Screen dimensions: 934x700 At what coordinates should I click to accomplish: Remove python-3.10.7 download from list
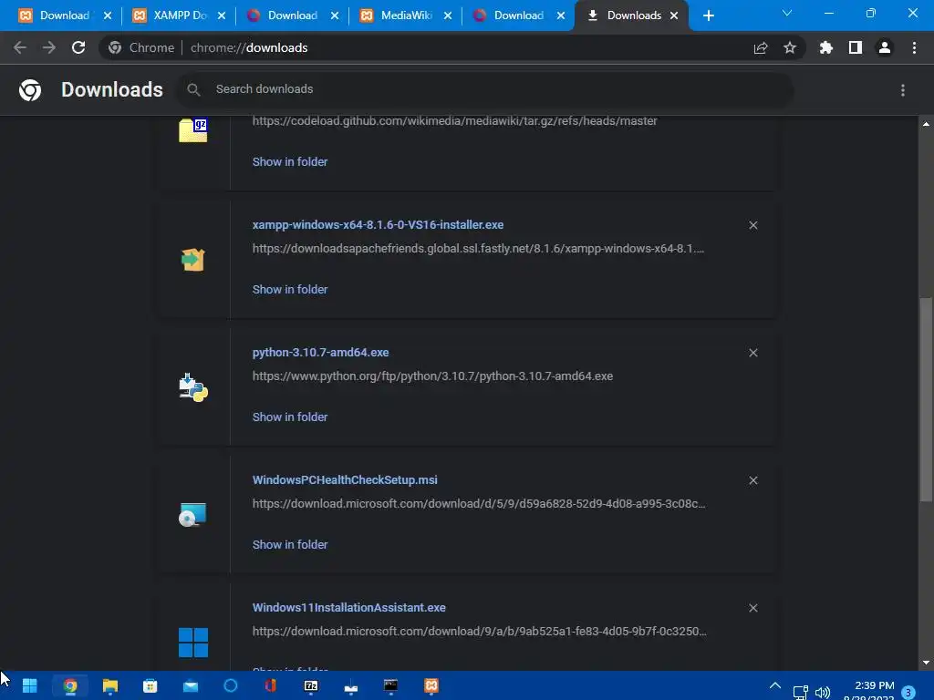752,353
